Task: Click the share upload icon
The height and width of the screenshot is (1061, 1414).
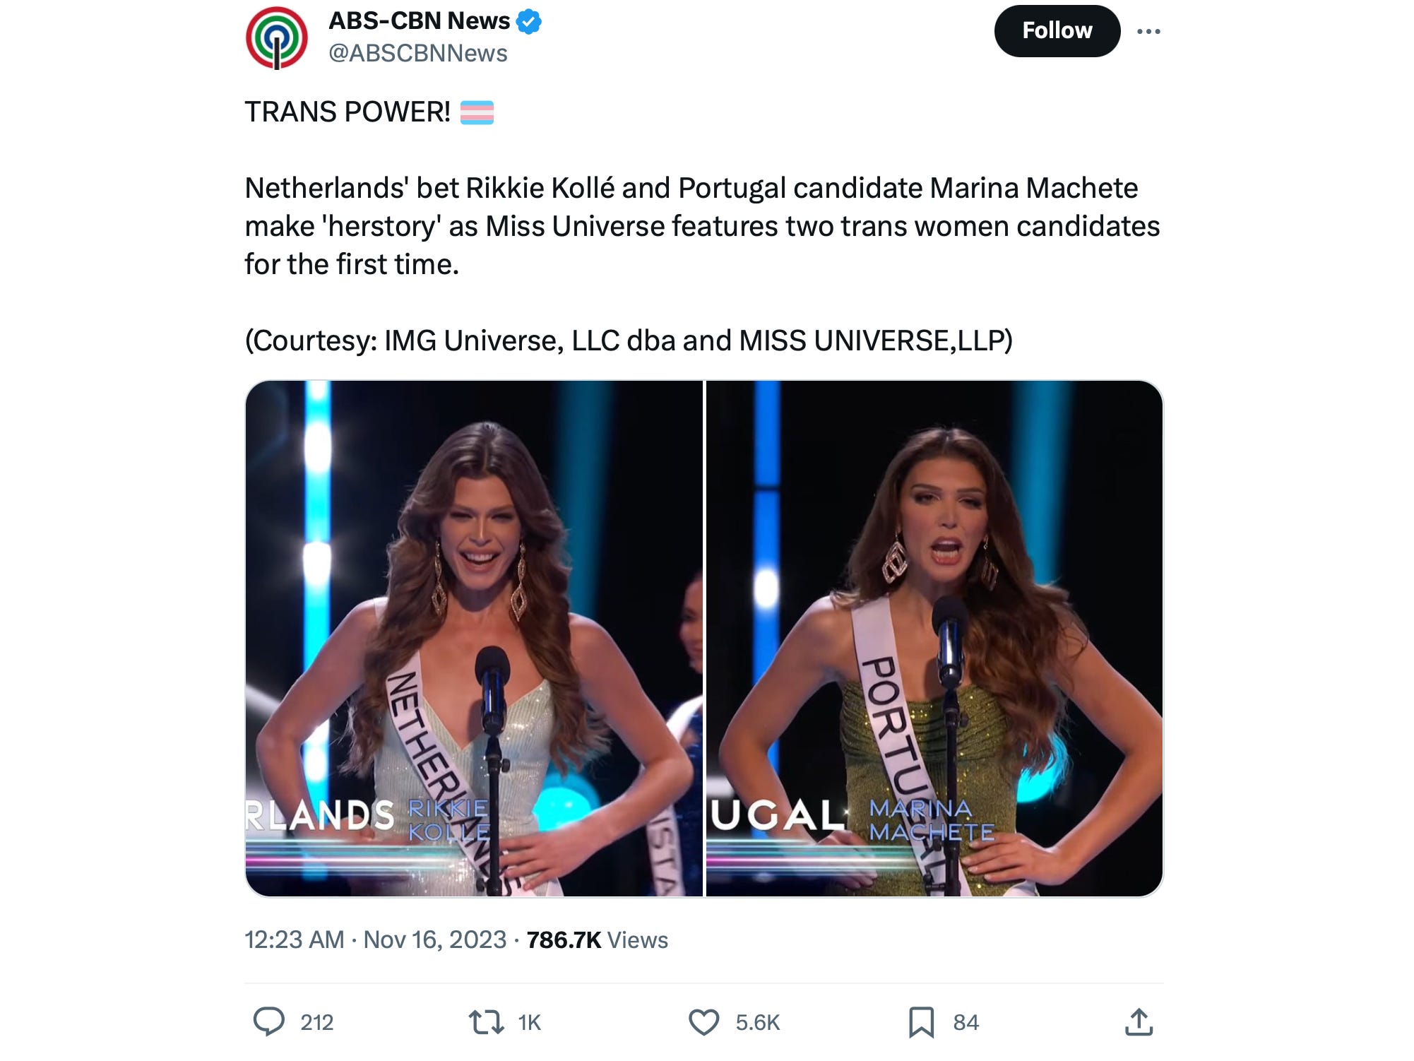Action: coord(1139,1022)
